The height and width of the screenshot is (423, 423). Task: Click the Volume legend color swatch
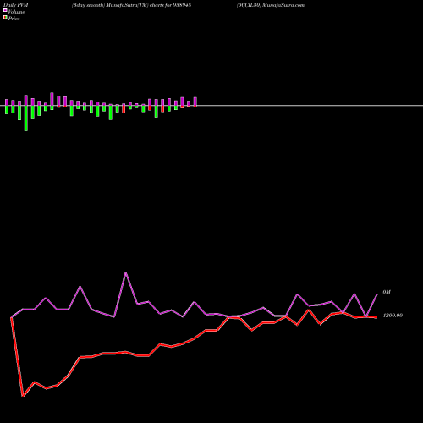pyautogui.click(x=5, y=10)
